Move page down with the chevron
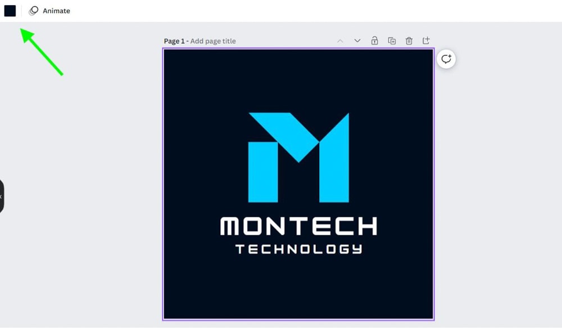The width and height of the screenshot is (562, 328). pyautogui.click(x=357, y=41)
